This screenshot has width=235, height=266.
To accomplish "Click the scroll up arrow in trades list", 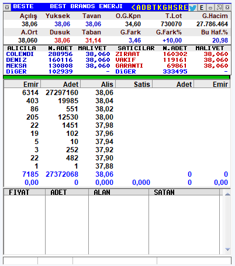I will click(x=227, y=194).
